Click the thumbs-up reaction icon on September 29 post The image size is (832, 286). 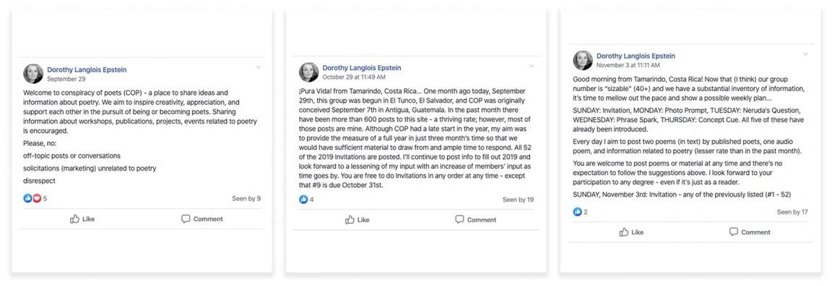coord(27,199)
